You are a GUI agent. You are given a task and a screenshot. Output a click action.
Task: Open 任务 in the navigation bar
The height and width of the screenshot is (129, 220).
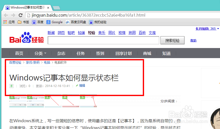coord(81,53)
